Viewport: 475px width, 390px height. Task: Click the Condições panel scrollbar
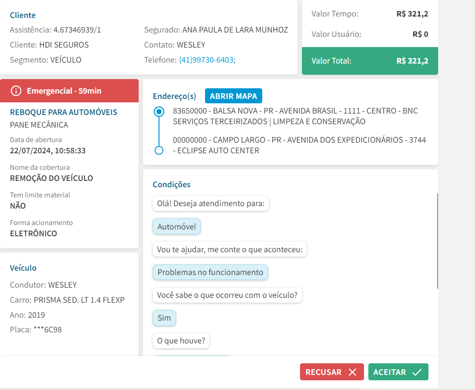[437, 241]
